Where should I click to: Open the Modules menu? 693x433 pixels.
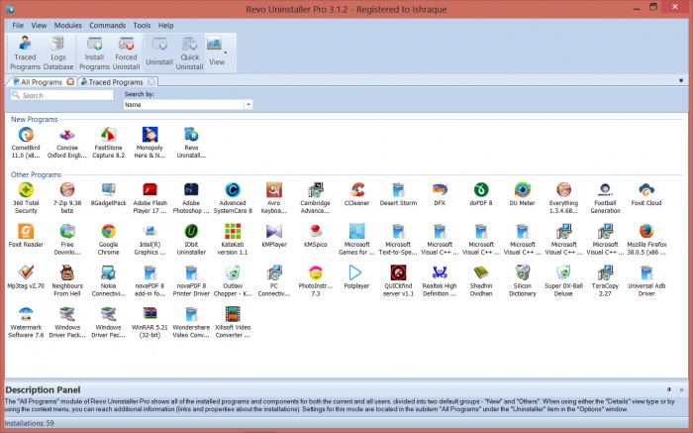tap(67, 25)
